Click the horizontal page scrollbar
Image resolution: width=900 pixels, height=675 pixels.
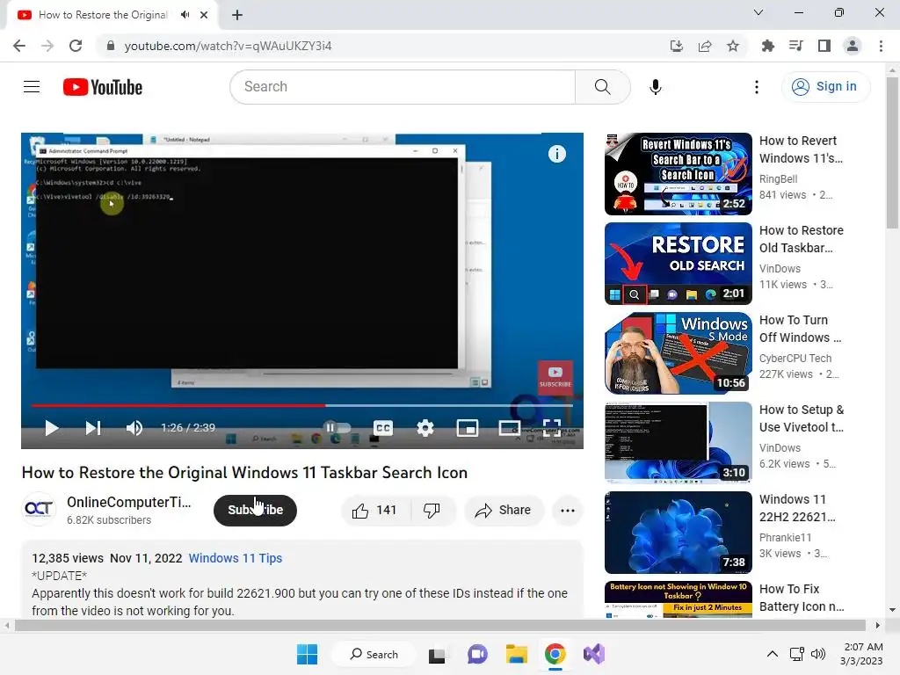click(x=439, y=625)
